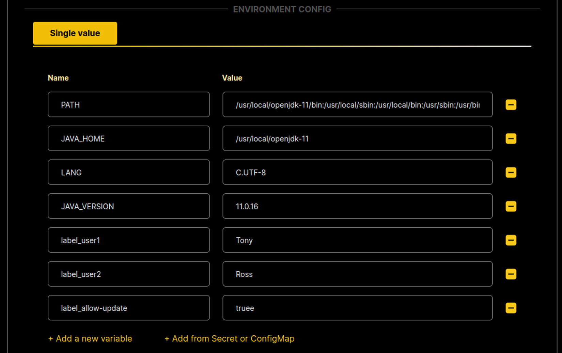
Task: Remove the LANG variable row
Action: tap(511, 173)
